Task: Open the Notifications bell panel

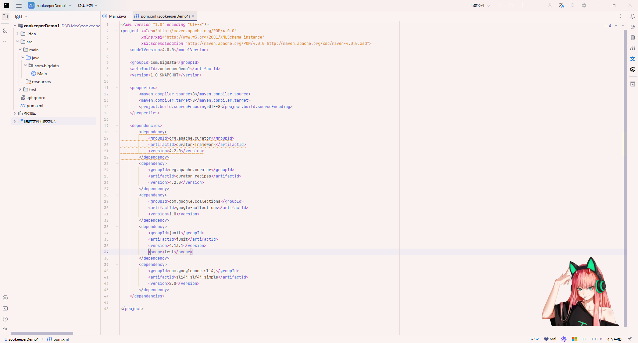Action: [x=633, y=16]
